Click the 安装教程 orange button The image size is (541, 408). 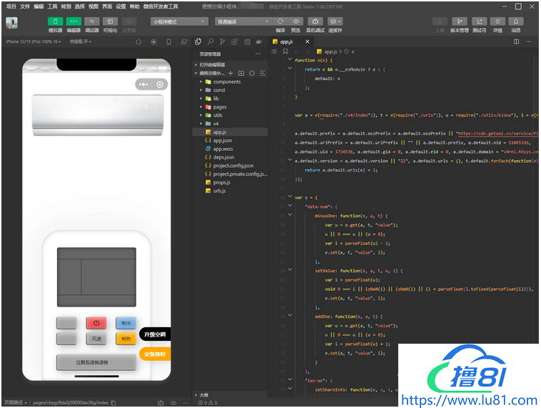(154, 354)
